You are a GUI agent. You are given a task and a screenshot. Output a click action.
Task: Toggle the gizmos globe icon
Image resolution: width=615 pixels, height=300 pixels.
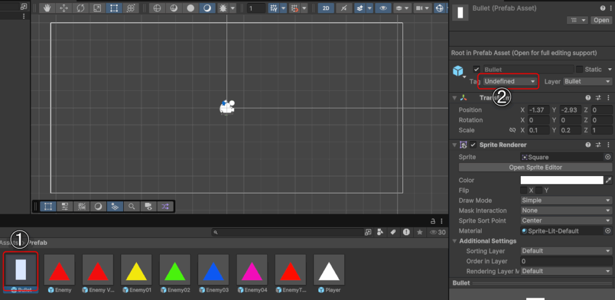pos(439,8)
